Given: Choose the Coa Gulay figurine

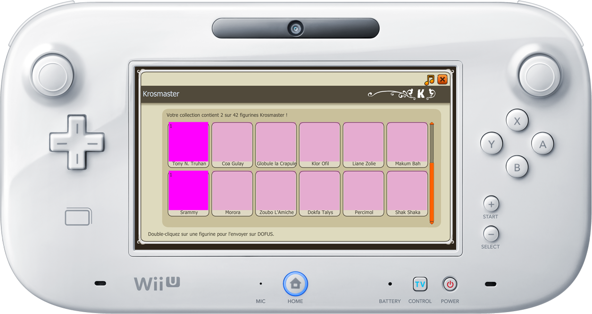Looking at the screenshot, I should tap(232, 144).
